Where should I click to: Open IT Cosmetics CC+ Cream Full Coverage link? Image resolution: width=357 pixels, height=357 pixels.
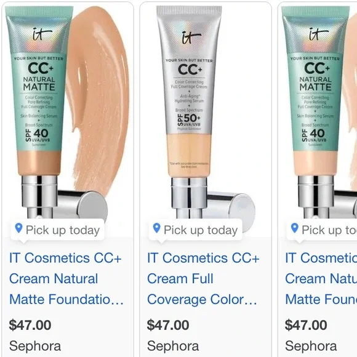click(x=203, y=279)
